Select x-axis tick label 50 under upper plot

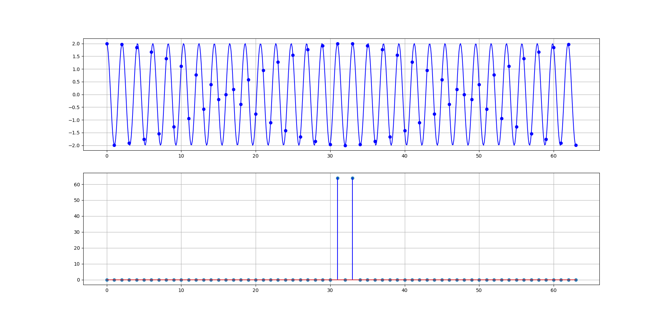click(x=479, y=156)
